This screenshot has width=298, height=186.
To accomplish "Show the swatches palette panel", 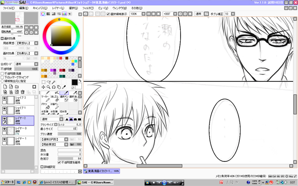I will coord(64,14).
